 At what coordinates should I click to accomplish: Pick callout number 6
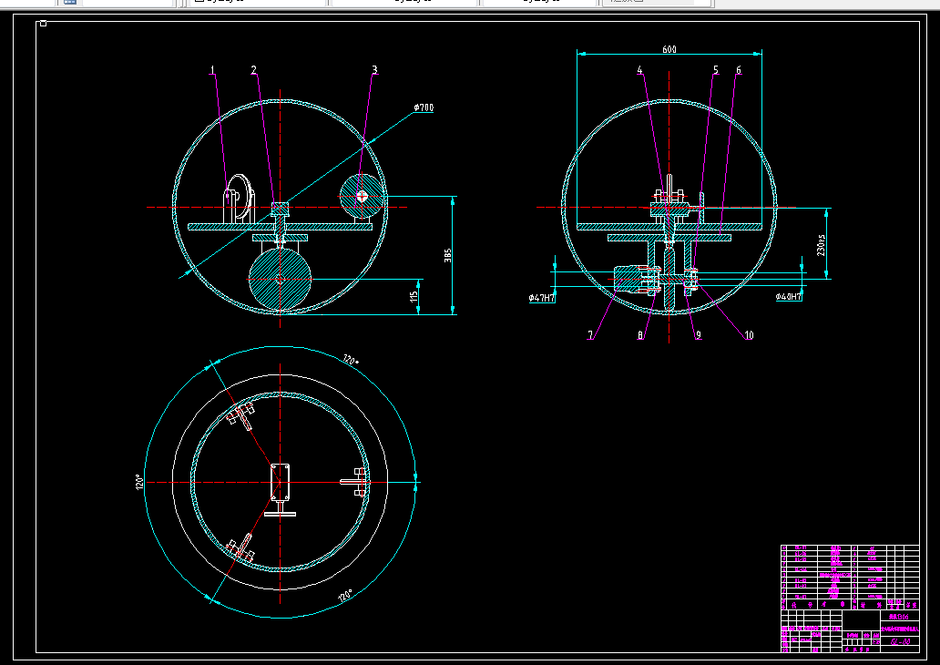click(x=739, y=70)
